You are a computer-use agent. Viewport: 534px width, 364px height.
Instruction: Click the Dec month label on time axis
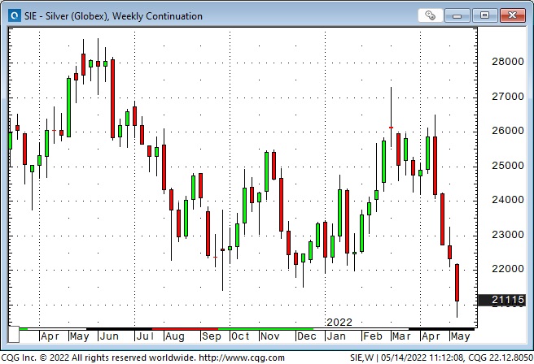(306, 336)
